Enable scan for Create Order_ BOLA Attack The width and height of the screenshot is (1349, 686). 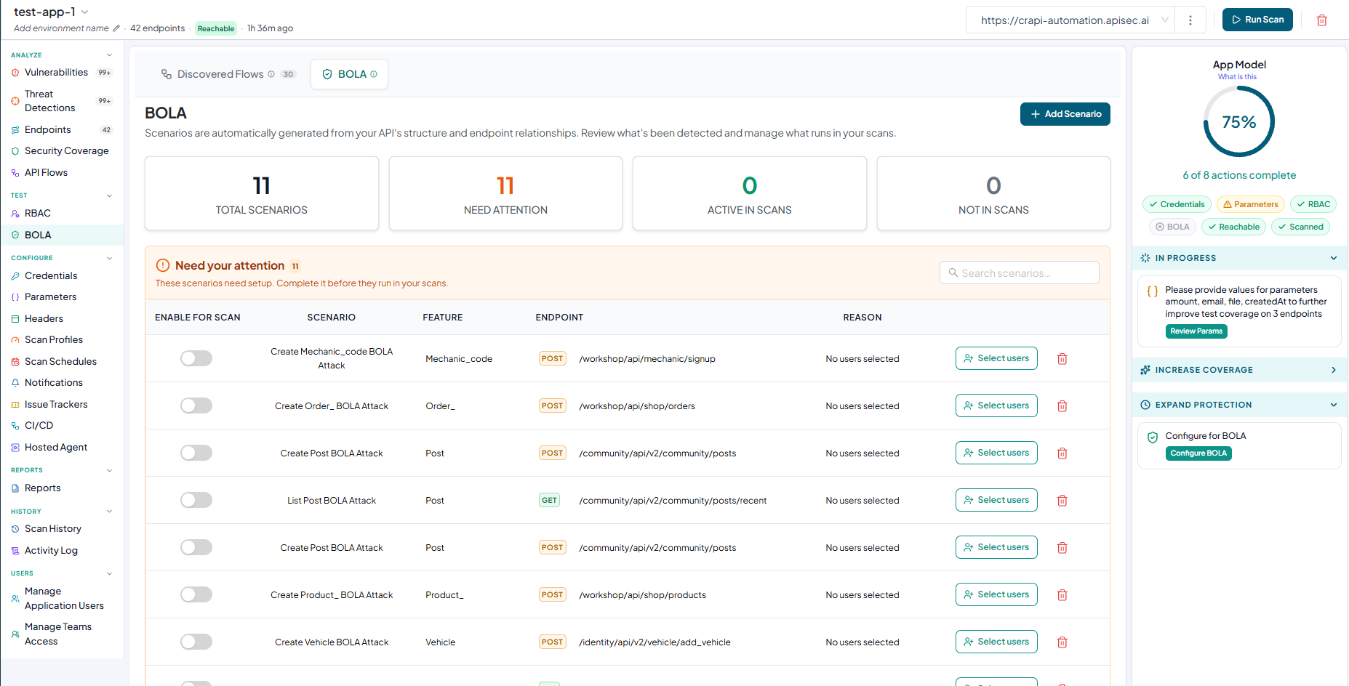(196, 405)
